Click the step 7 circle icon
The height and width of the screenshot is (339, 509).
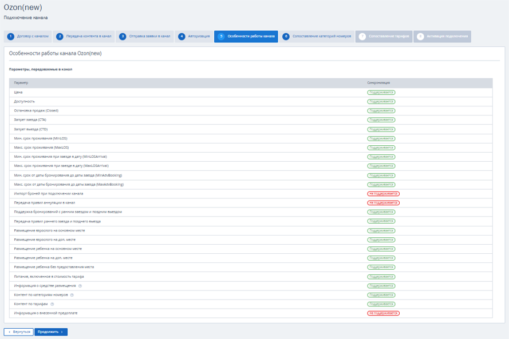(362, 37)
